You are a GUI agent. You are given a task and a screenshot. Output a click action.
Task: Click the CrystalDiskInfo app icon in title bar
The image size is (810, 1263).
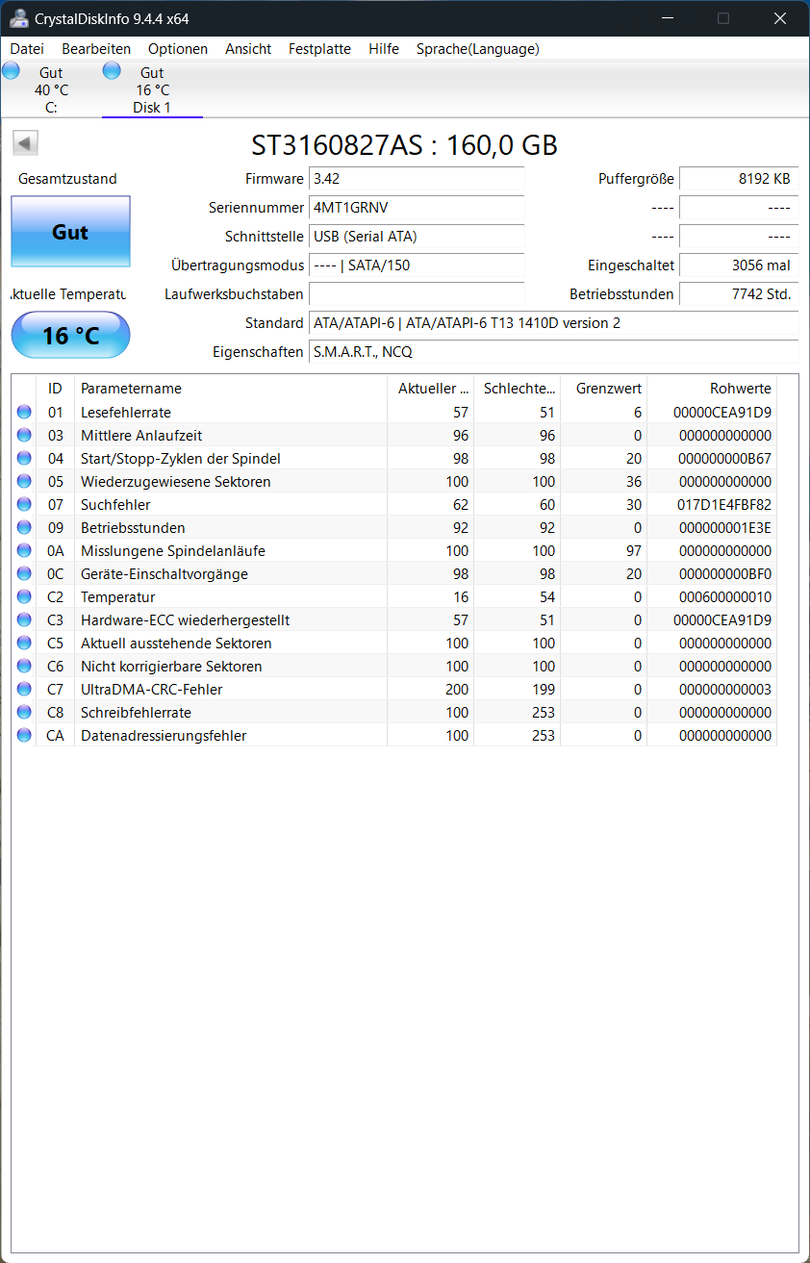click(18, 18)
